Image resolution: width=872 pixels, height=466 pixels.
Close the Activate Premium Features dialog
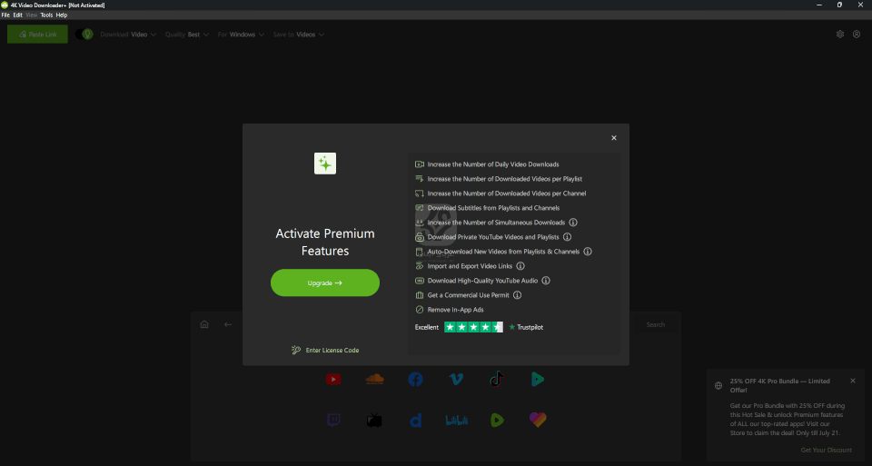[x=614, y=138]
